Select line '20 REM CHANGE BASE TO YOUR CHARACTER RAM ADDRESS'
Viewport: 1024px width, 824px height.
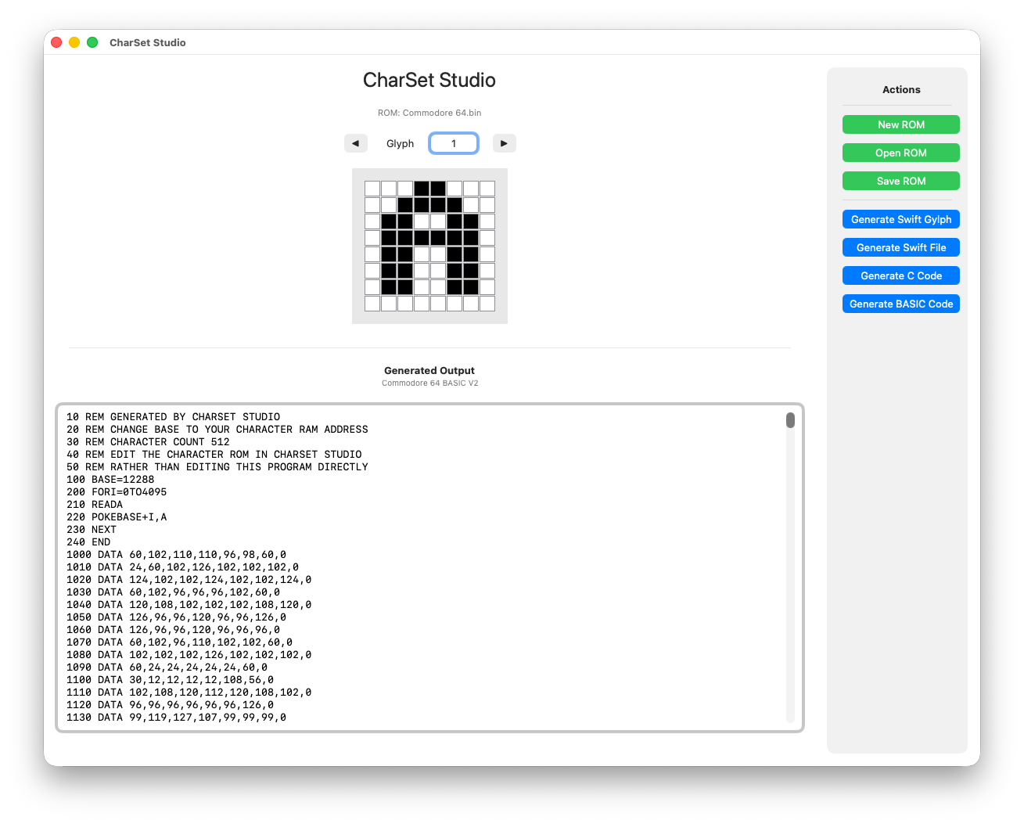pyautogui.click(x=217, y=430)
